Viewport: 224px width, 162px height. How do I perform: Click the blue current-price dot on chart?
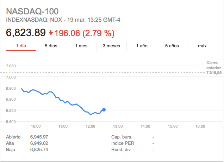point(104,110)
